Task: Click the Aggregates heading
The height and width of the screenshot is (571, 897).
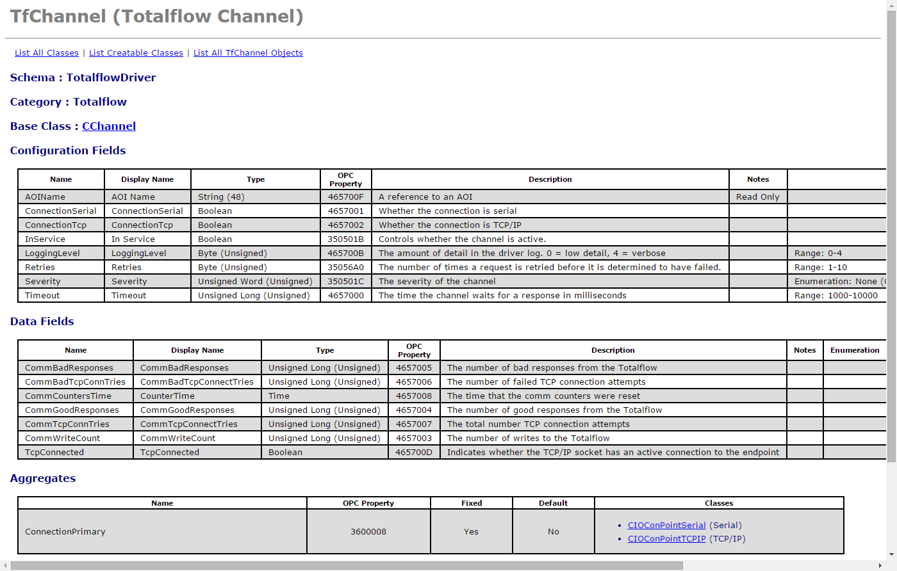Action: 43,478
